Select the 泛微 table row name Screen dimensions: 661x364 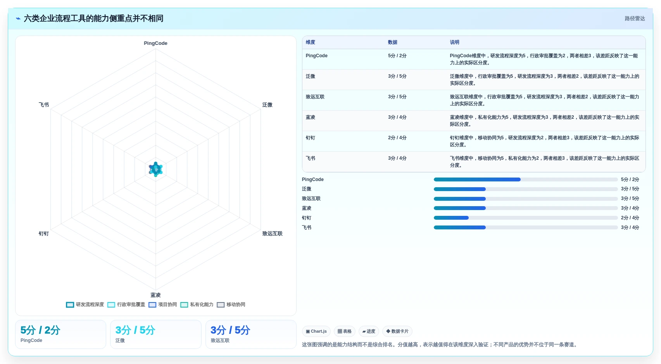[311, 76]
